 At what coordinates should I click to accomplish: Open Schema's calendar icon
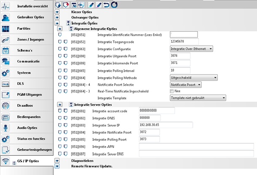(5, 51)
